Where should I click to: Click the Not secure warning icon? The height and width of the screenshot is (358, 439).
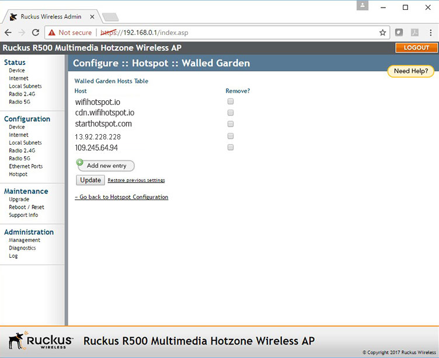[x=52, y=33]
